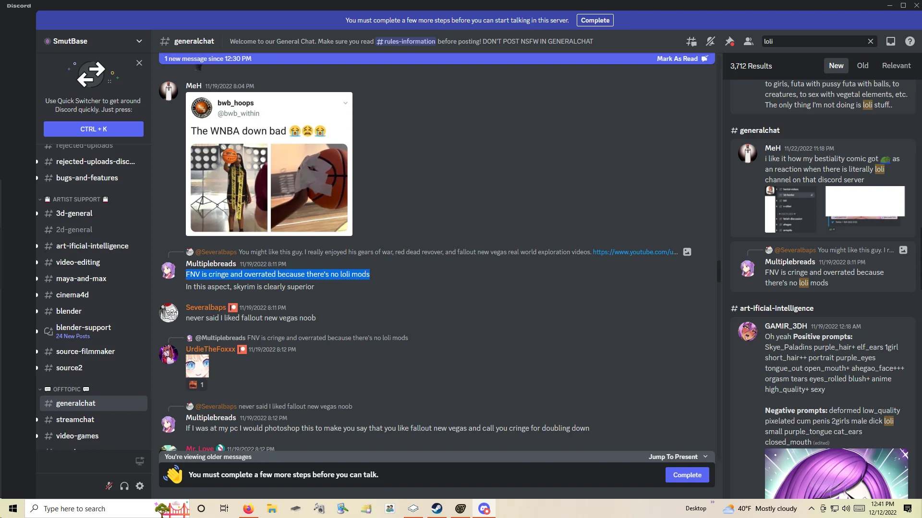
Task: Click Complete button beside chat box
Action: pos(687,475)
